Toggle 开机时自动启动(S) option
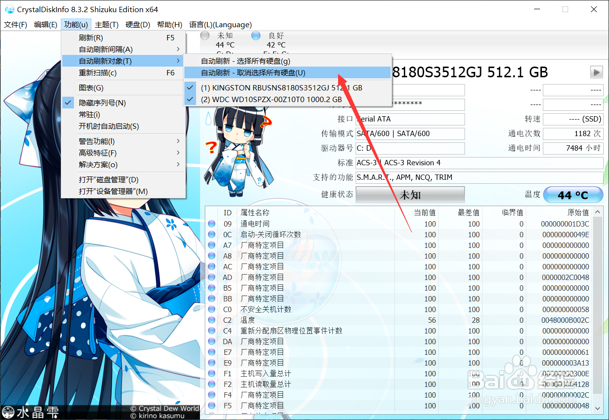This screenshot has width=609, height=420. (x=124, y=126)
